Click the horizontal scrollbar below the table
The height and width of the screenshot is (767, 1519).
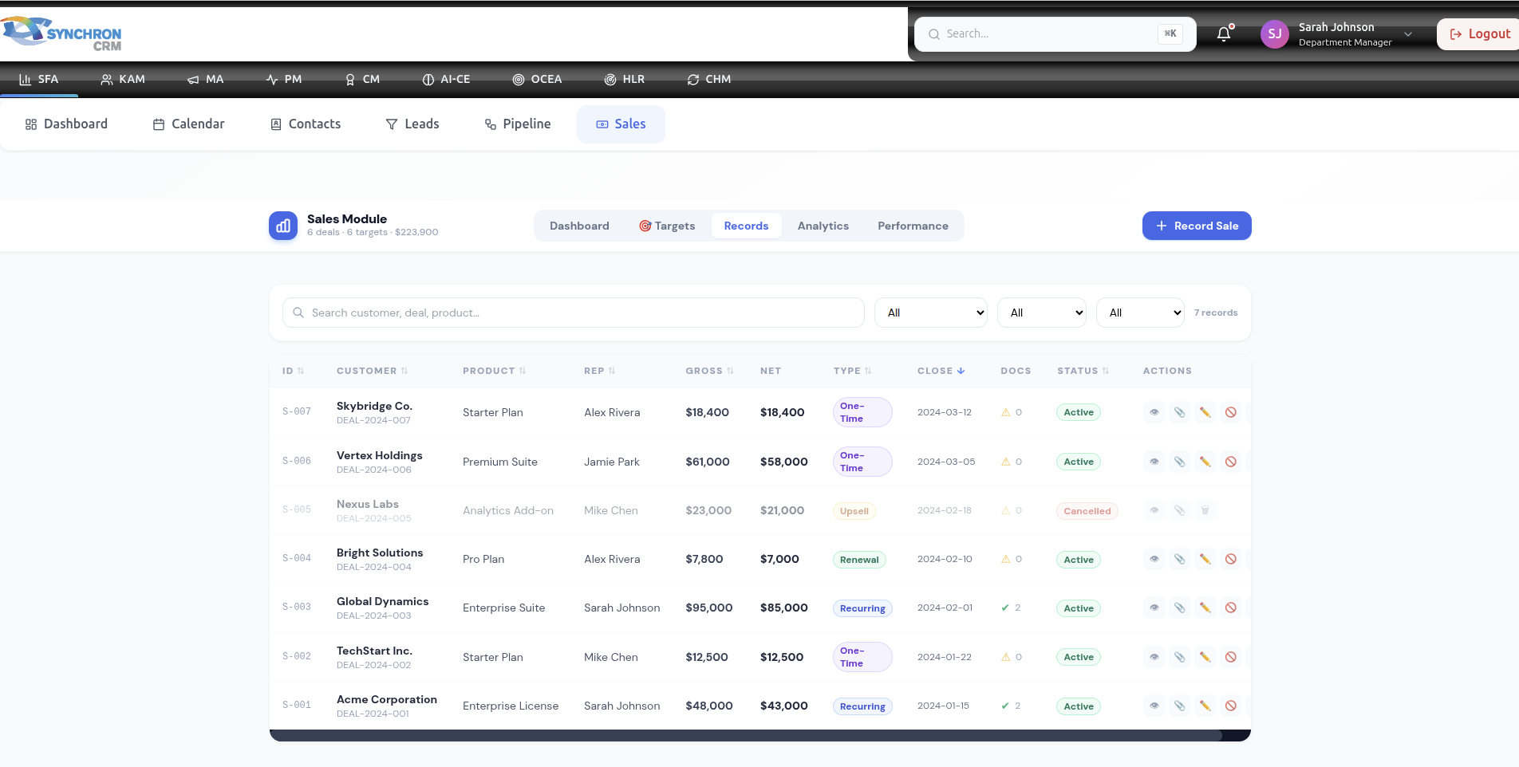745,735
